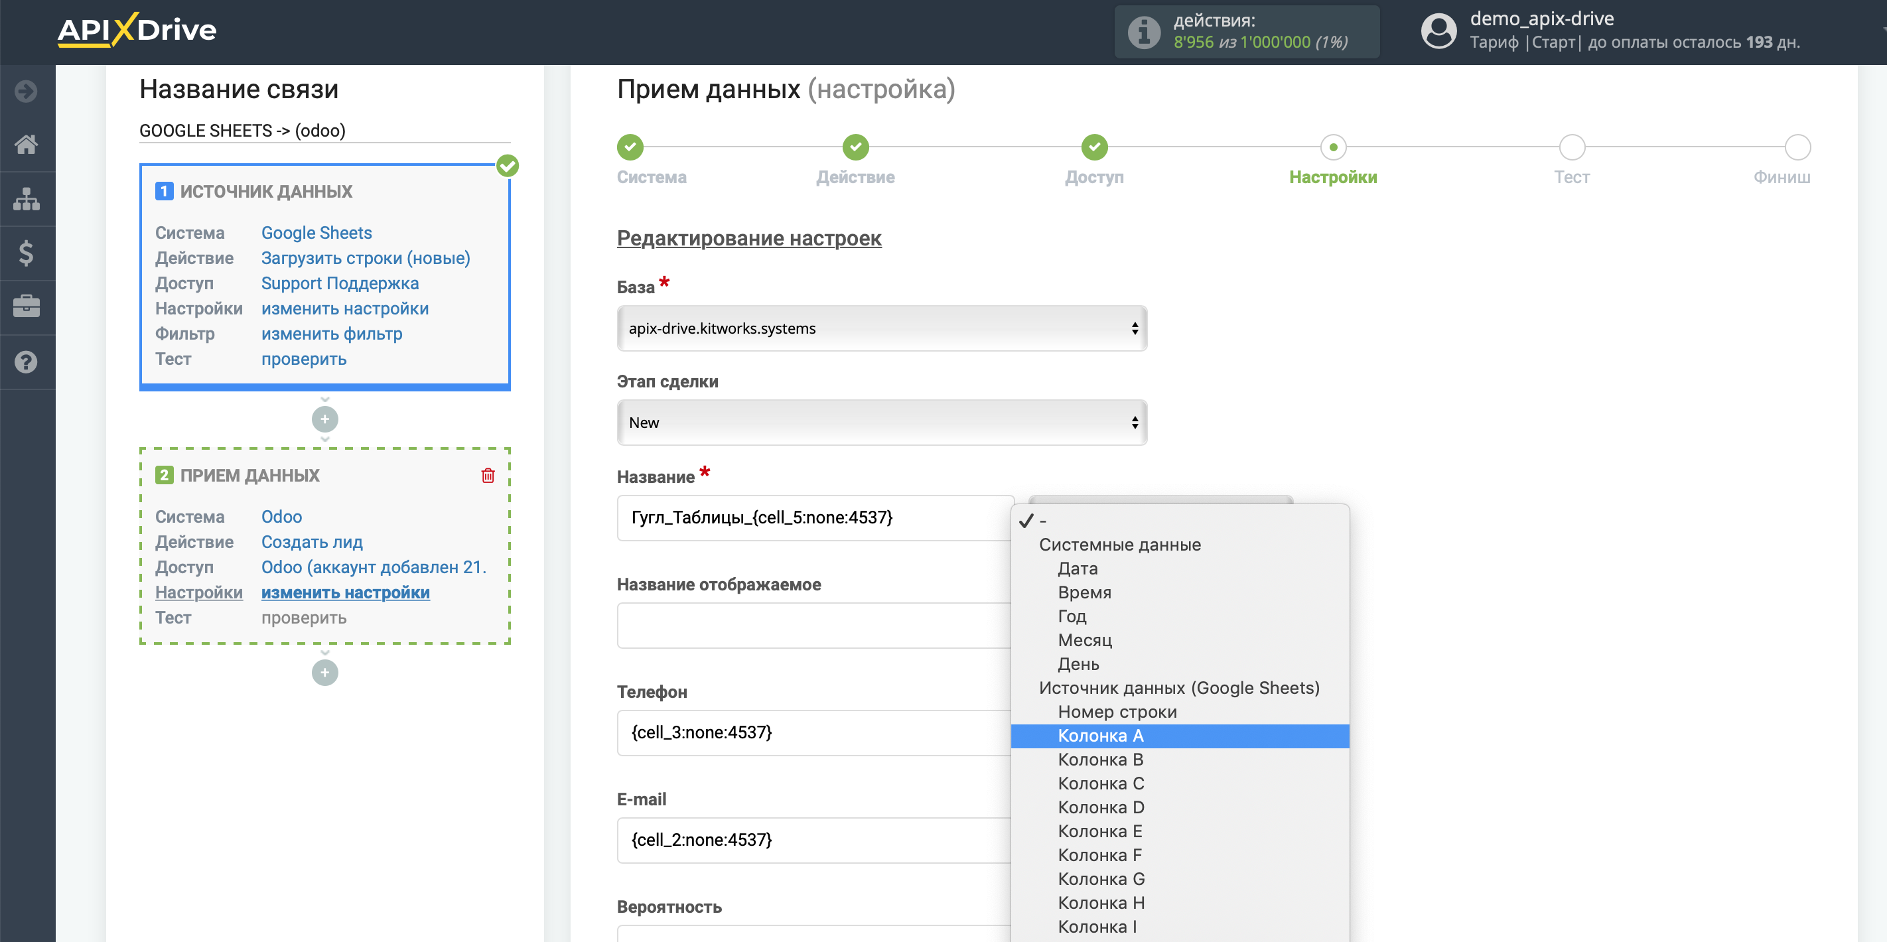Add step below the data receiver block

click(324, 673)
